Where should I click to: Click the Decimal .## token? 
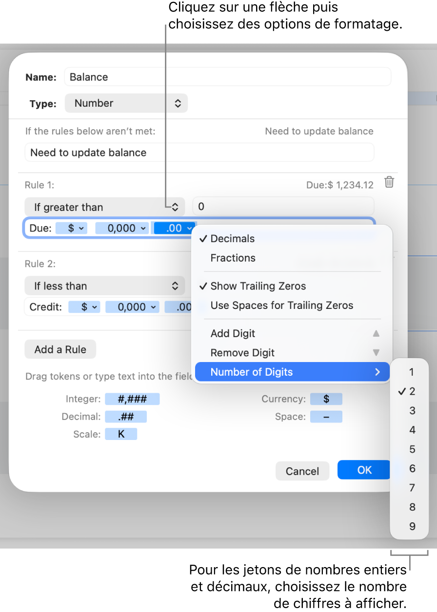point(125,417)
